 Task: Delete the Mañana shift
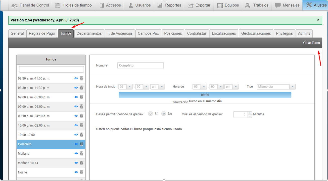click(x=82, y=154)
